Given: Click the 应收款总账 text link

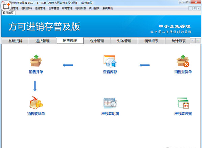Looking at the screenshot, I should tap(183, 113).
